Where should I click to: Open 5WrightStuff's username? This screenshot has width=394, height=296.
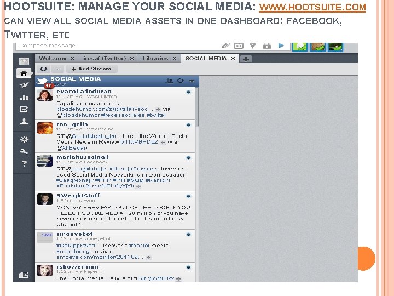click(x=78, y=196)
